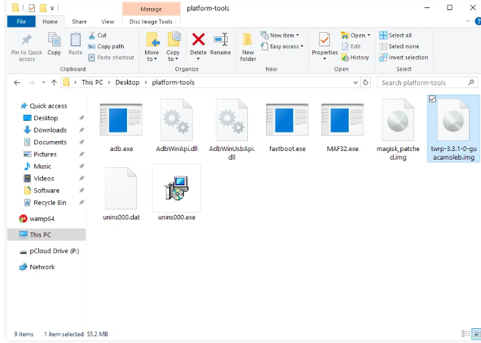Open wamp64 in navigation pane
The height and width of the screenshot is (343, 481).
coord(42,219)
